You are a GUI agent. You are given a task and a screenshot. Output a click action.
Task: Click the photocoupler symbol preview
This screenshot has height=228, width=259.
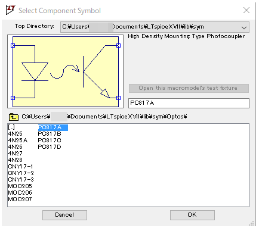[x=65, y=71]
